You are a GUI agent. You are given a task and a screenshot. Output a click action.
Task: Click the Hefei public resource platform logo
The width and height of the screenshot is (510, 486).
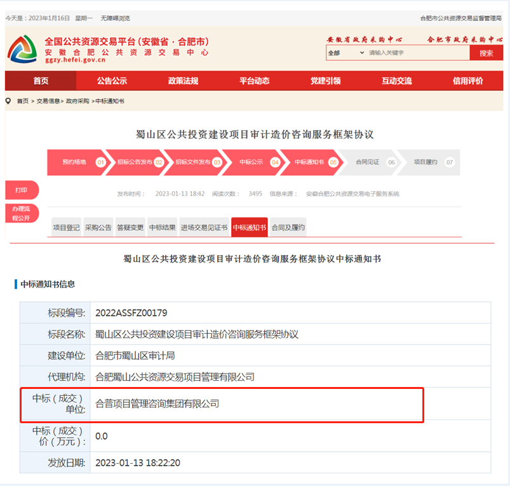pyautogui.click(x=22, y=49)
